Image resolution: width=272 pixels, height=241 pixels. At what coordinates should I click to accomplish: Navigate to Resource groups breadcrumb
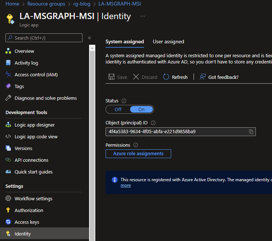pos(46,4)
